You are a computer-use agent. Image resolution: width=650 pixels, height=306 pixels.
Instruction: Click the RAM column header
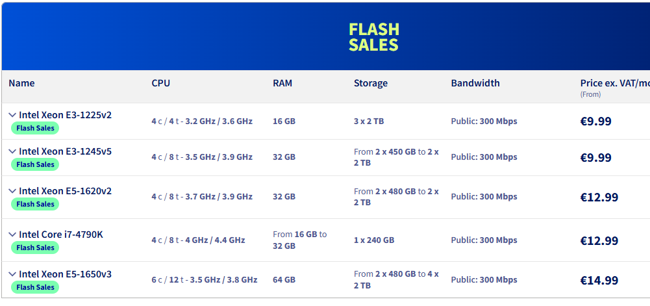[282, 83]
